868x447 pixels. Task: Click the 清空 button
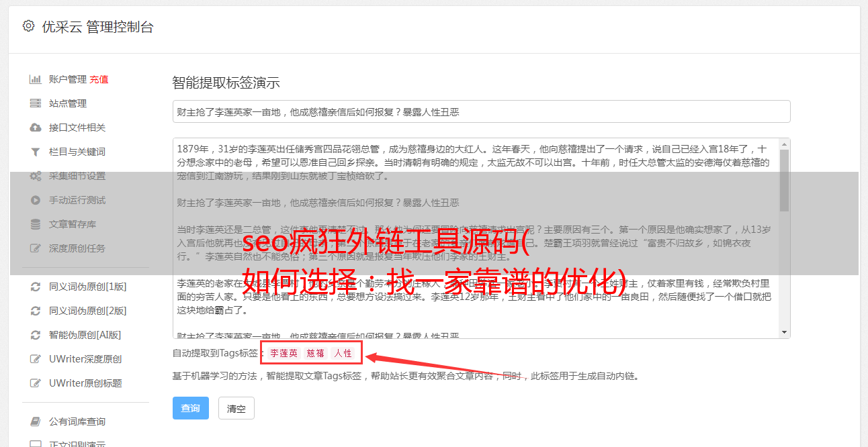[x=236, y=408]
